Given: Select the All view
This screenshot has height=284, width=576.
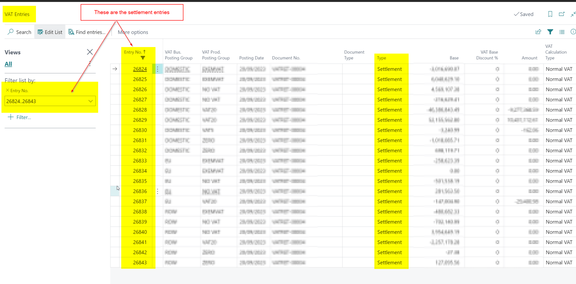Looking at the screenshot, I should click(8, 64).
